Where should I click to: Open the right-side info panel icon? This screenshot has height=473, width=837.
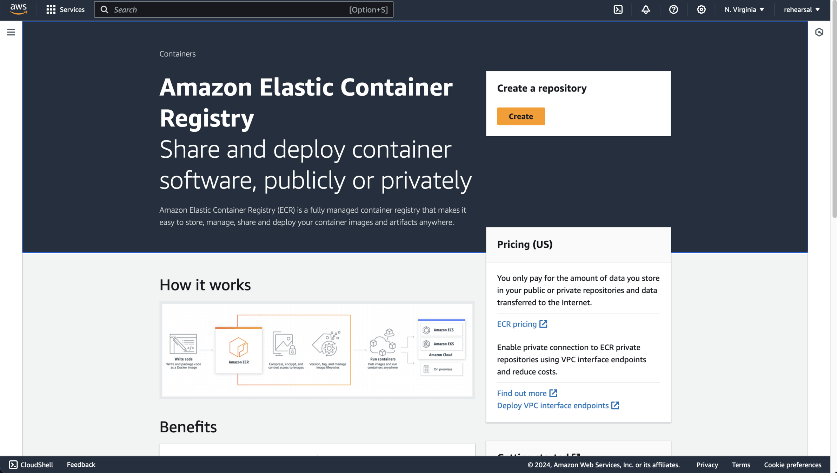[819, 32]
